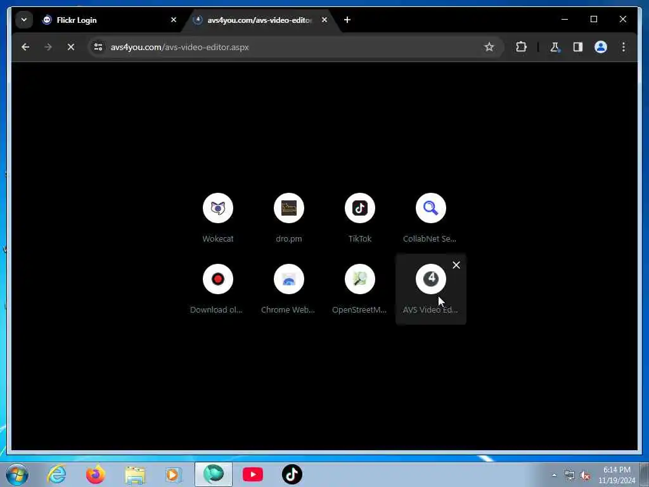Go back to the previous page
Image resolution: width=649 pixels, height=487 pixels.
[25, 47]
